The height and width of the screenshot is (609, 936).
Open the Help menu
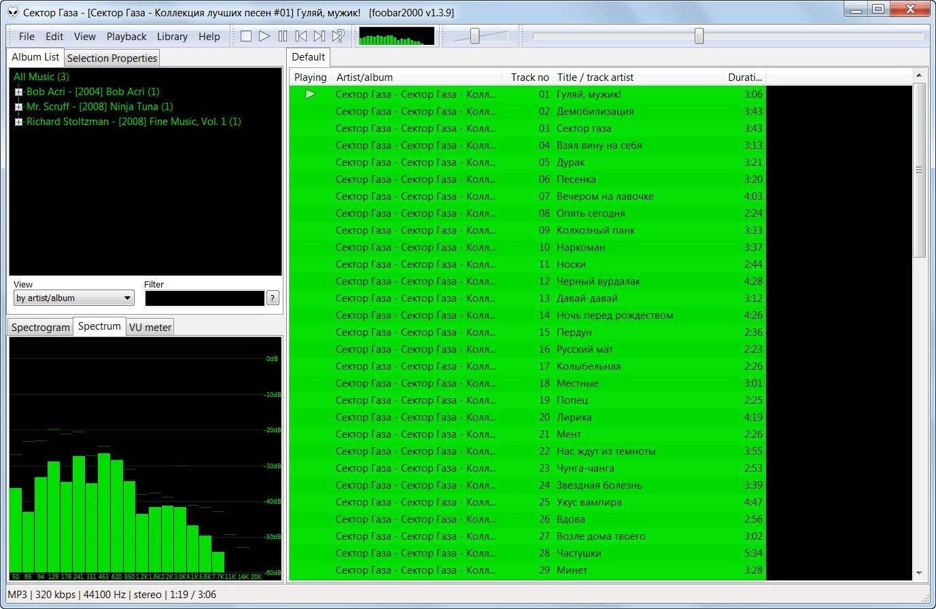209,37
